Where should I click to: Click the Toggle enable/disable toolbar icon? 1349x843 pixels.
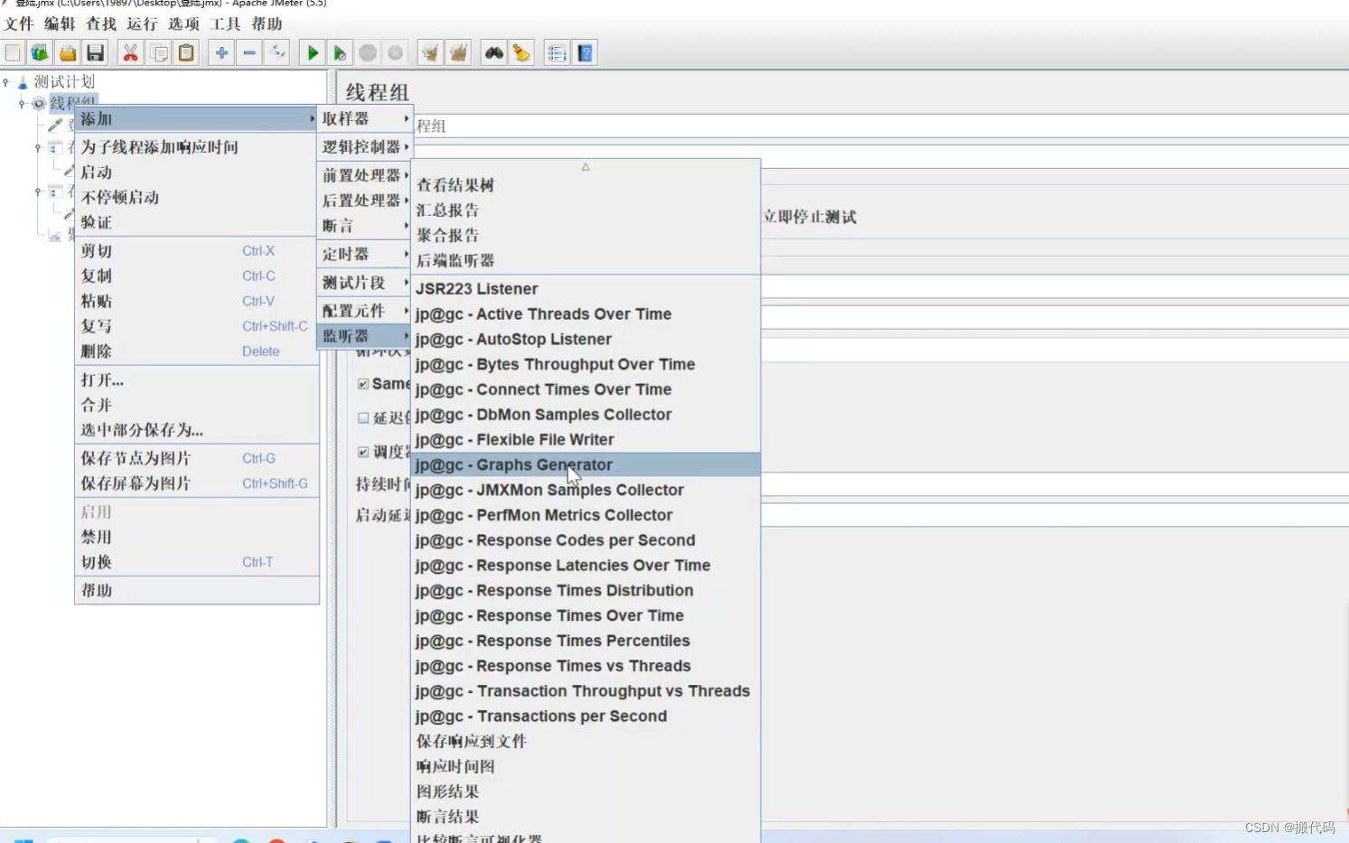click(x=277, y=53)
